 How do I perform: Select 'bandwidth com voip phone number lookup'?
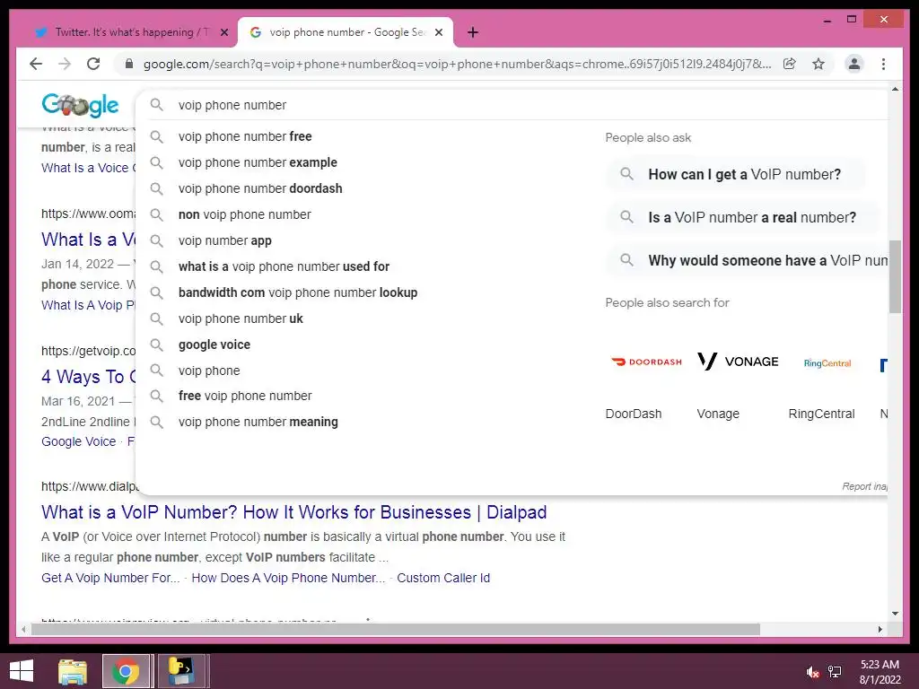click(x=298, y=292)
